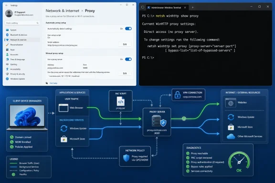Click the Script address URL field
This screenshot has width=275, height=183.
tap(63, 45)
